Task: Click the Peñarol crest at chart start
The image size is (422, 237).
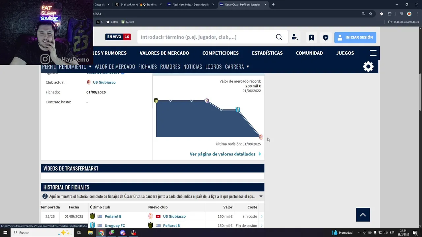Action: coord(156,100)
